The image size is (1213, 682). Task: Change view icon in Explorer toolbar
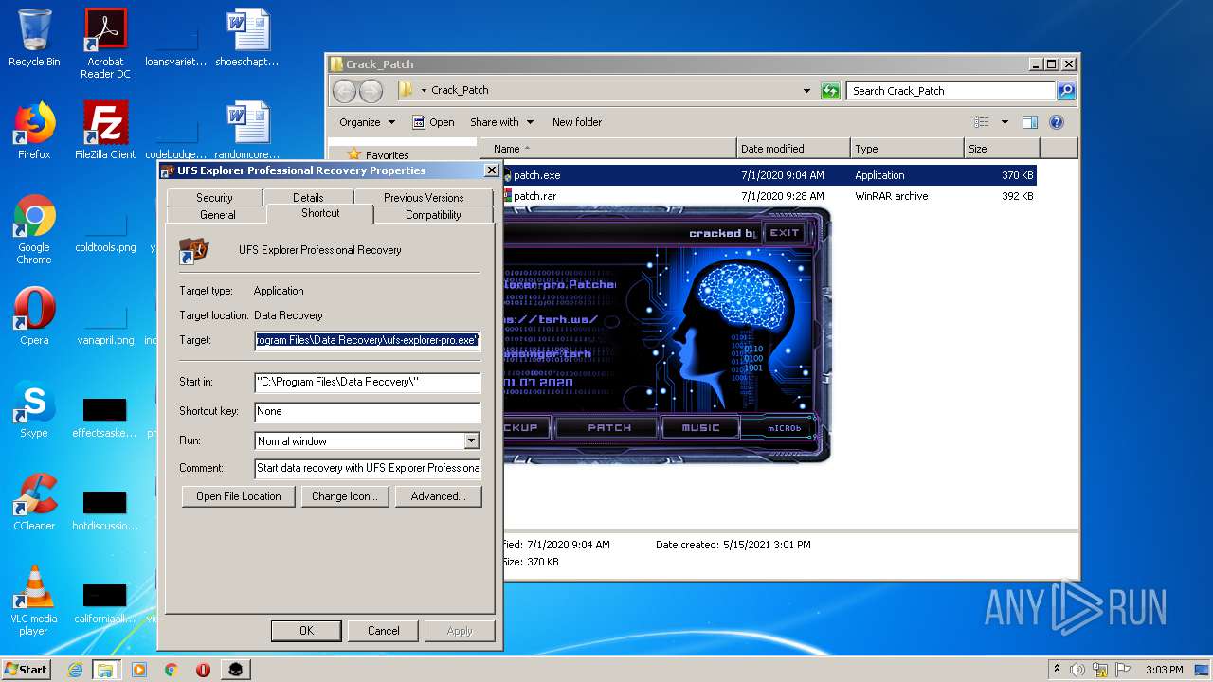tap(982, 122)
